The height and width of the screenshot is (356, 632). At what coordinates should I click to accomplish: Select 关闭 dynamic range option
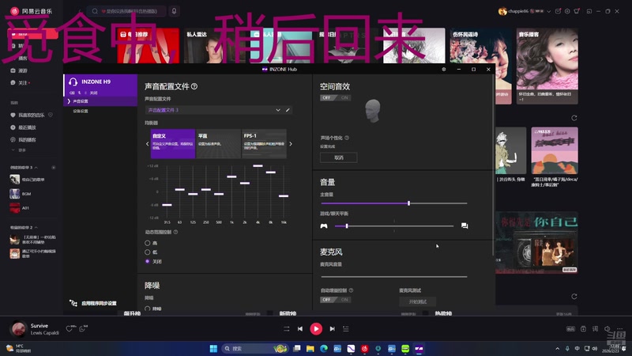point(148,261)
